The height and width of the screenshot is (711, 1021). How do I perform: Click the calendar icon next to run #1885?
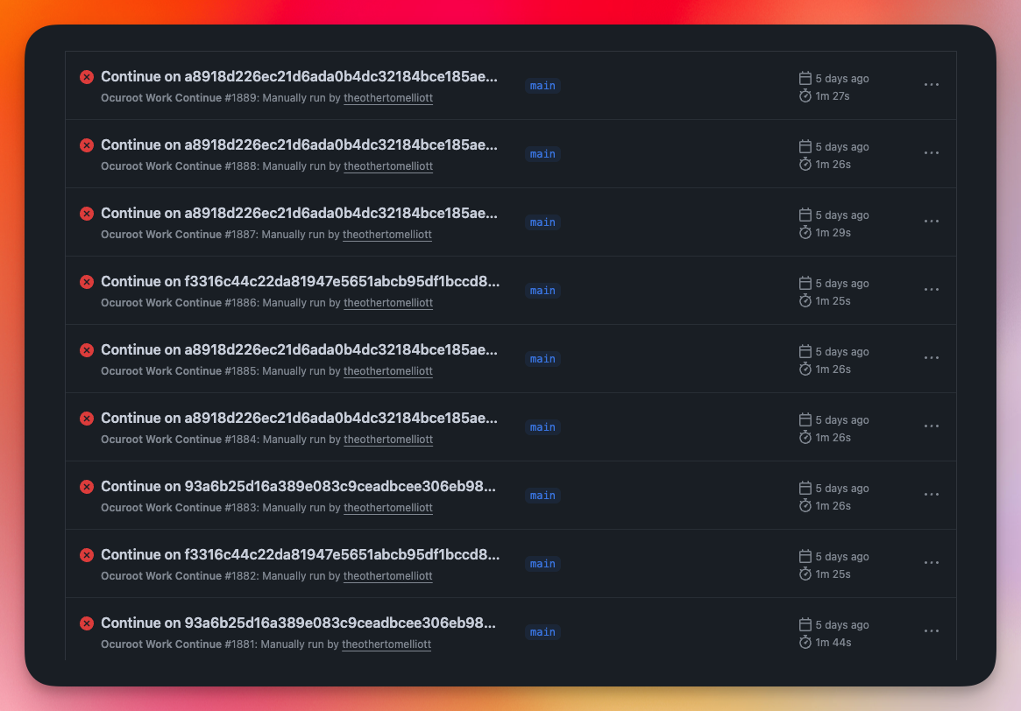[804, 351]
